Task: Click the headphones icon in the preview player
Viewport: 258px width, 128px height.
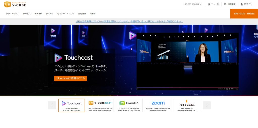Action: [x=224, y=89]
